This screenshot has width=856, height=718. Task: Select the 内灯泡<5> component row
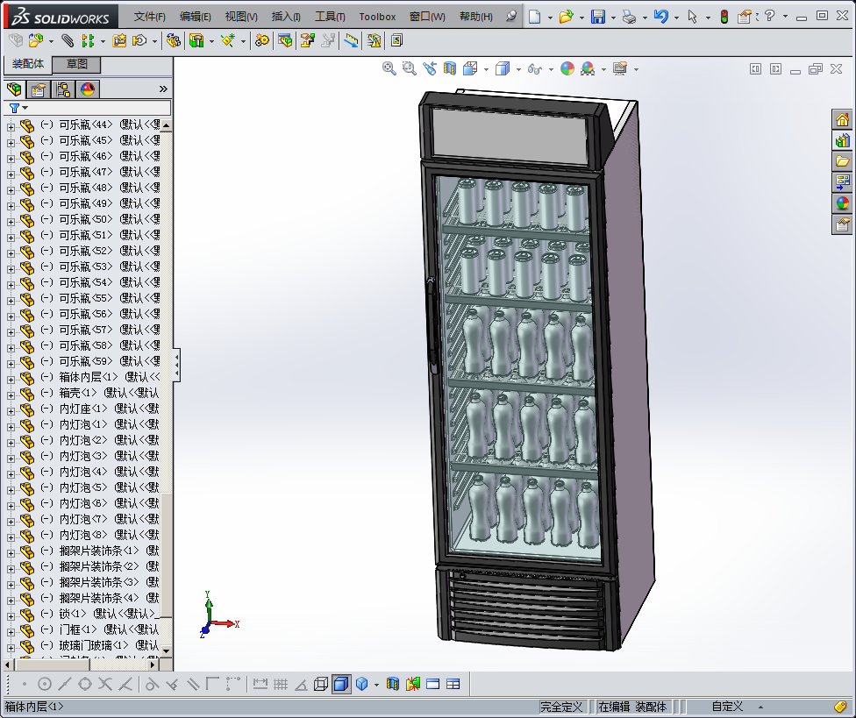pyautogui.click(x=89, y=487)
